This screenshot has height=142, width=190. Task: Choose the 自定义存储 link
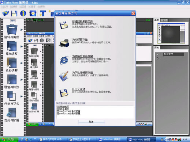pyautogui.click(x=79, y=89)
